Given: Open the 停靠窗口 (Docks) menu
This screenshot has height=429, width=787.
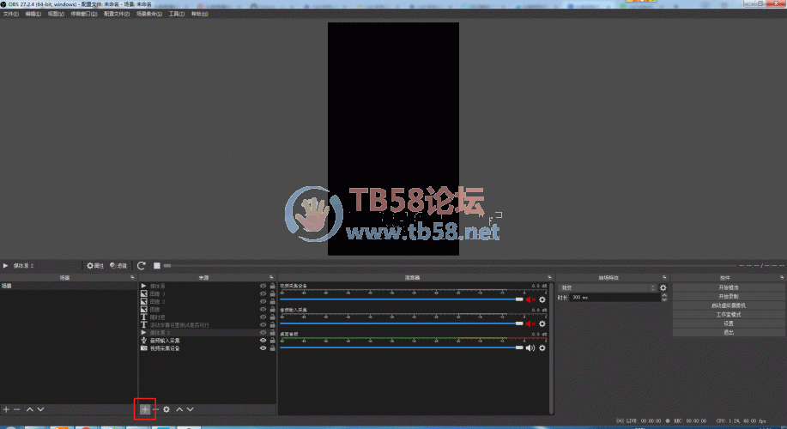Looking at the screenshot, I should coord(84,14).
